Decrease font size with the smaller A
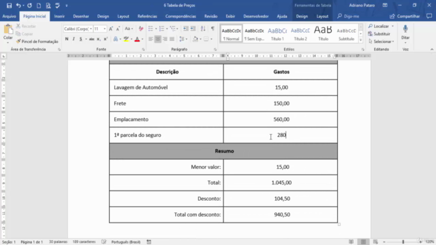The height and width of the screenshot is (245, 436). 118,29
